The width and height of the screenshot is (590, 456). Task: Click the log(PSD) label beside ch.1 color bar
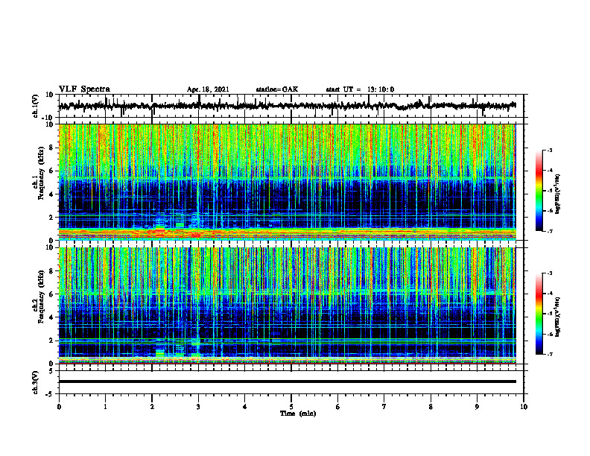558,194
